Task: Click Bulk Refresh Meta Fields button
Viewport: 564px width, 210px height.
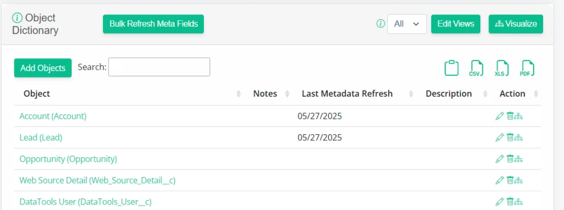Action: coord(154,24)
